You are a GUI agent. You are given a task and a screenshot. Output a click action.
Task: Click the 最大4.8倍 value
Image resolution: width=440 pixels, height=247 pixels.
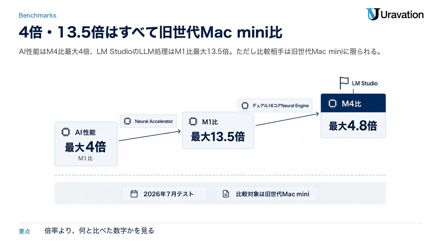353,126
